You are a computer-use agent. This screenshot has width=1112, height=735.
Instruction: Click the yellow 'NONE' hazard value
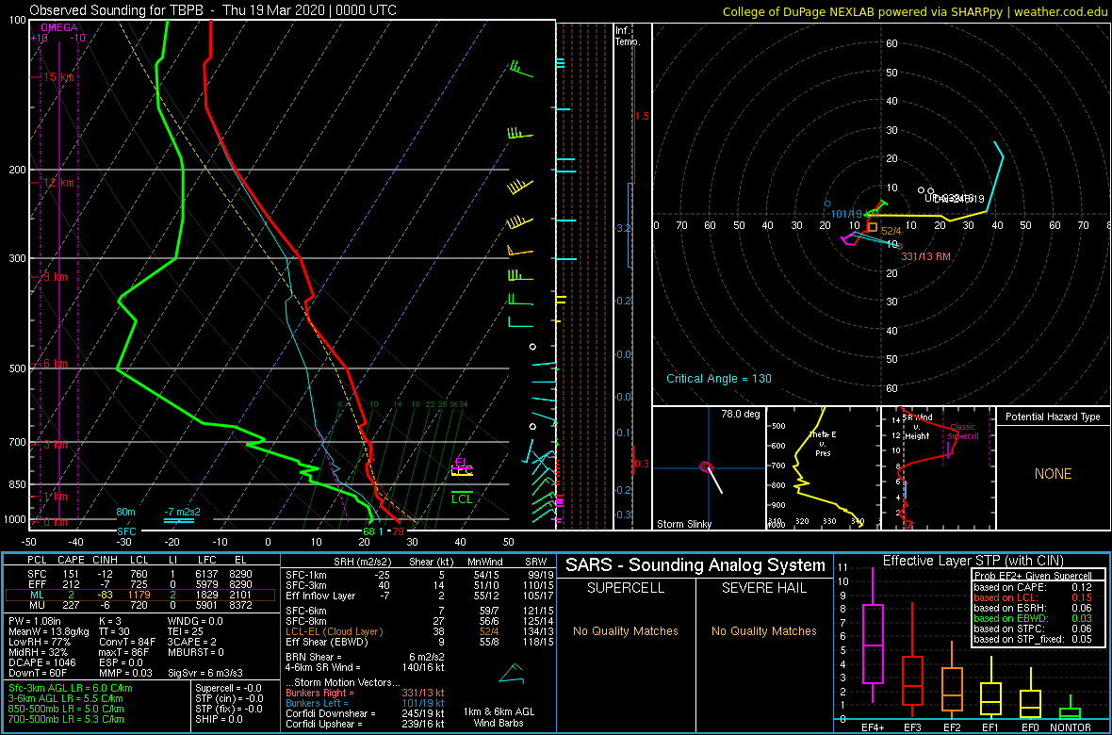pyautogui.click(x=1053, y=474)
